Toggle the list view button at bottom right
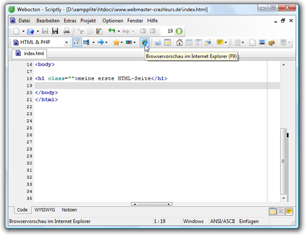The image size is (306, 235). pos(272,212)
